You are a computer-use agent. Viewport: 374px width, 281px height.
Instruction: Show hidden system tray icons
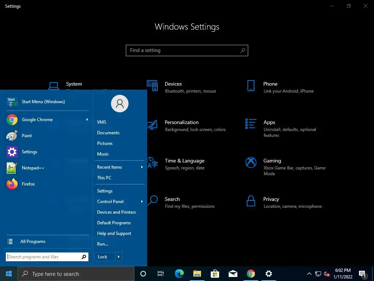click(309, 274)
